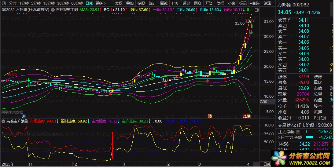Image resolution: width=335 pixels, height=168 pixels.
Task: Click the 7.50 price marker on the axis
Action: point(263,102)
